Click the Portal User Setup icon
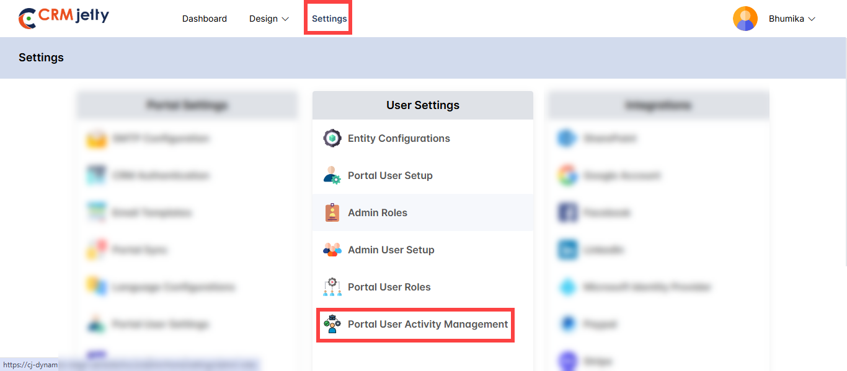The image size is (847, 371). pos(332,175)
